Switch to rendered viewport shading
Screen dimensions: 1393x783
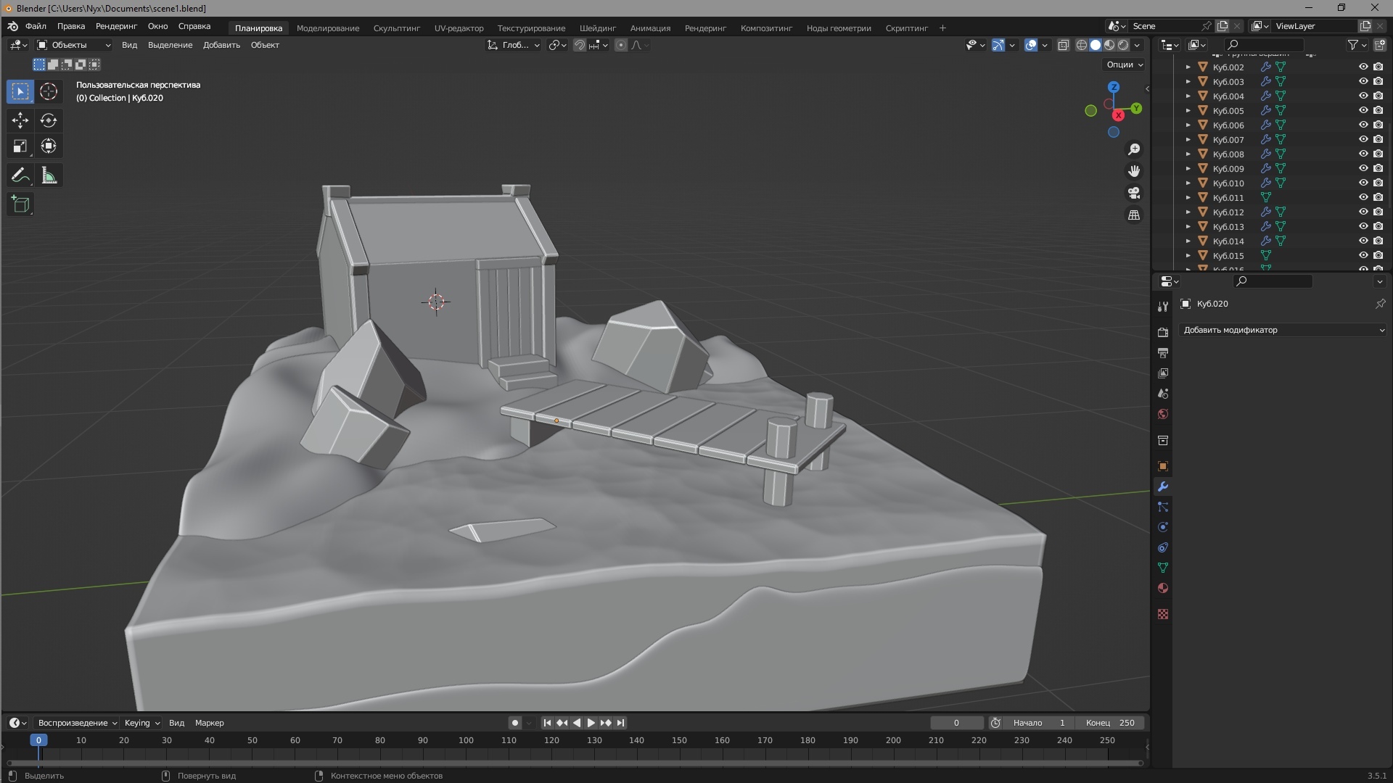(x=1123, y=45)
